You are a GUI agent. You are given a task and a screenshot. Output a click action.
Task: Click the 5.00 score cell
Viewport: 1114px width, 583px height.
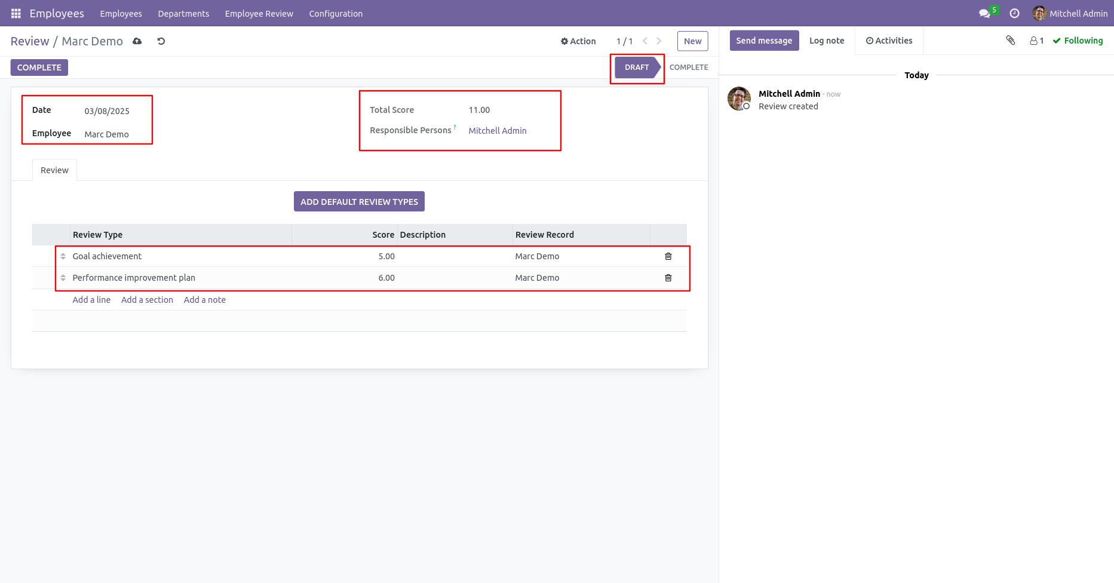[x=345, y=256]
